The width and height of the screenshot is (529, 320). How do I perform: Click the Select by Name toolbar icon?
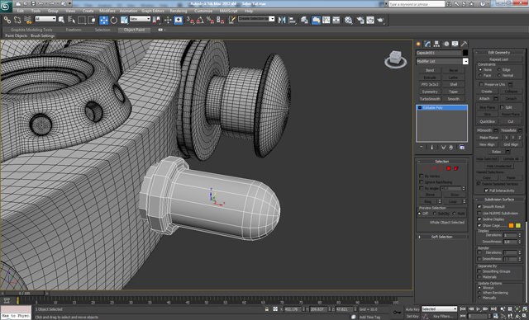(x=72, y=20)
